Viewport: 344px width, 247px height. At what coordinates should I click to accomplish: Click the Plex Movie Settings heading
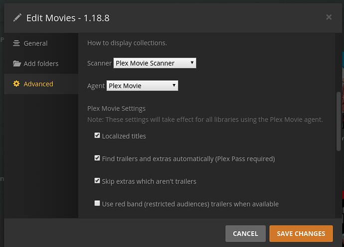116,108
